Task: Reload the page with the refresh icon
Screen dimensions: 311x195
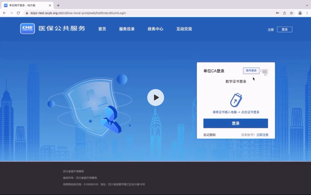Action: point(18,13)
